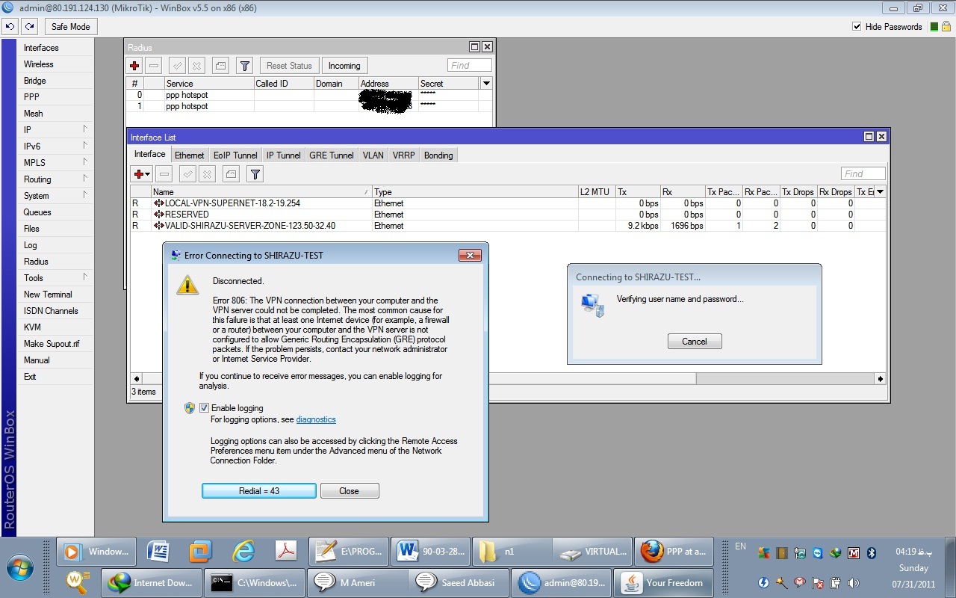Open the volume speaker tray icon
Screen dimensions: 956x598
pos(854,582)
